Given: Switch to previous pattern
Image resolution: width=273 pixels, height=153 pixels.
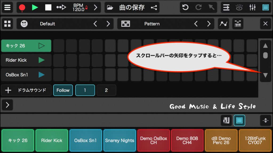Looking at the screenshot, I should 196,24.
